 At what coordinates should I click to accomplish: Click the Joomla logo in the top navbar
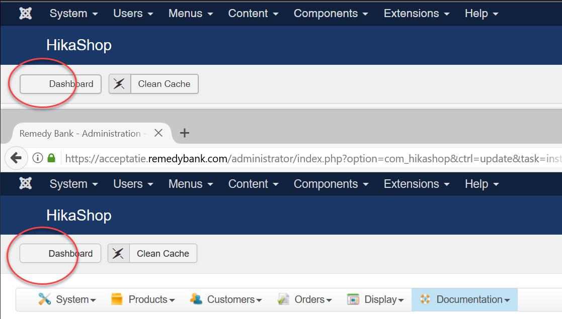(x=26, y=13)
